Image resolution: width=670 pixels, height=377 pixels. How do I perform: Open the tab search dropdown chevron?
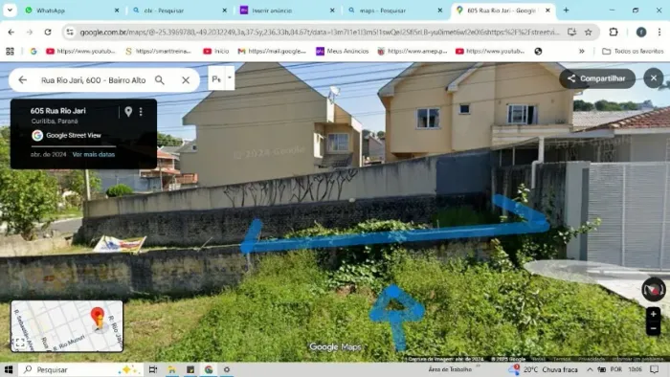click(x=10, y=11)
